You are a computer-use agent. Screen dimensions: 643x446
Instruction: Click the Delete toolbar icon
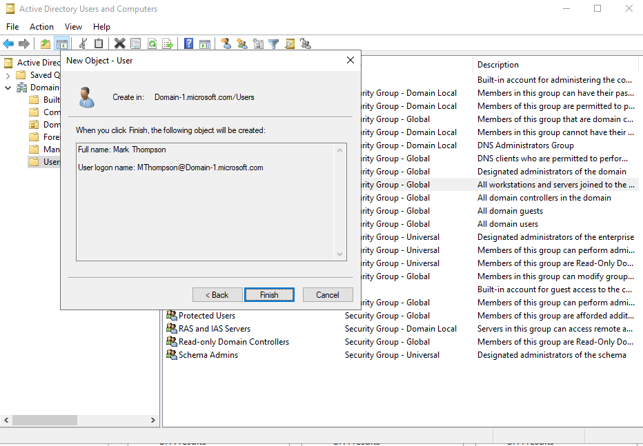click(119, 43)
